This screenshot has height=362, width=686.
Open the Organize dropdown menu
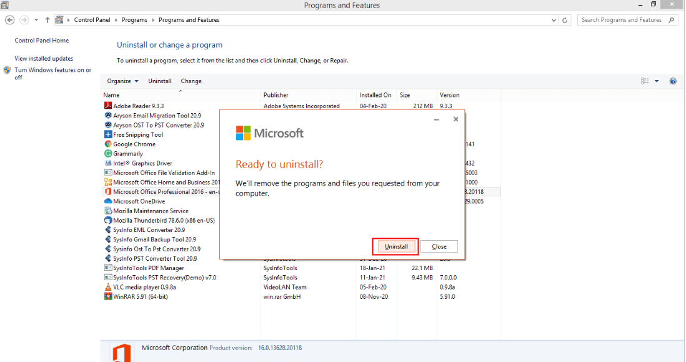(x=122, y=81)
